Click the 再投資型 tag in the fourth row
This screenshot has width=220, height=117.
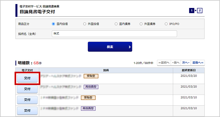[88, 108]
